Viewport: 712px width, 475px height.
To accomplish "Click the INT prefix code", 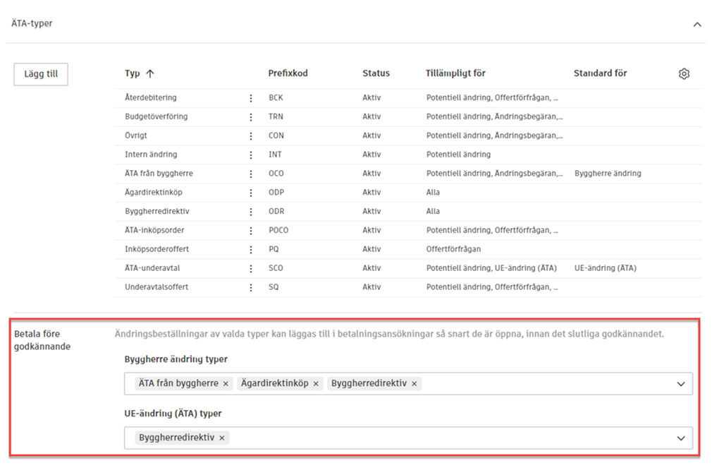I will [x=275, y=154].
